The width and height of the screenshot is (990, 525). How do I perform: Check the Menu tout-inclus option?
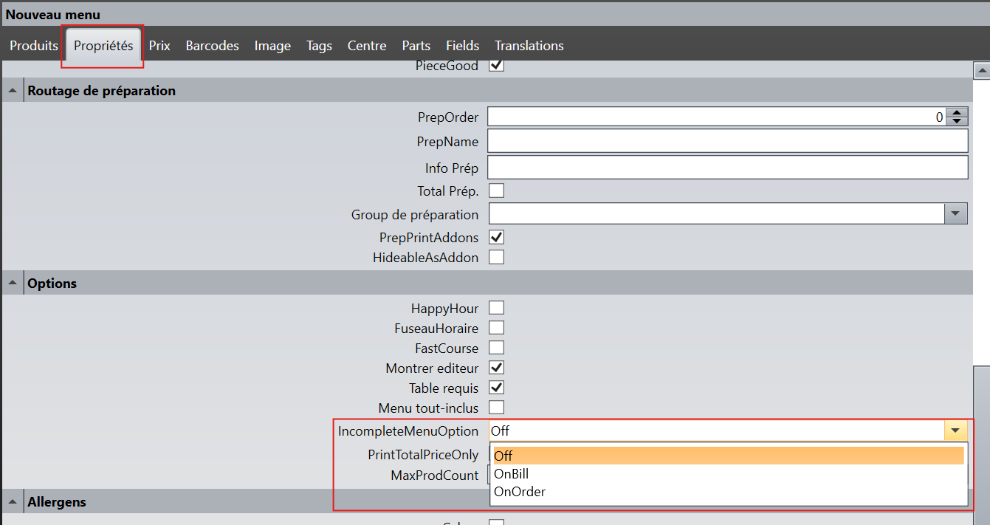click(497, 408)
